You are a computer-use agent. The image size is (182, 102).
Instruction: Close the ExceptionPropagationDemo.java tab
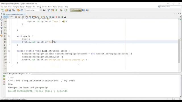point(25,14)
